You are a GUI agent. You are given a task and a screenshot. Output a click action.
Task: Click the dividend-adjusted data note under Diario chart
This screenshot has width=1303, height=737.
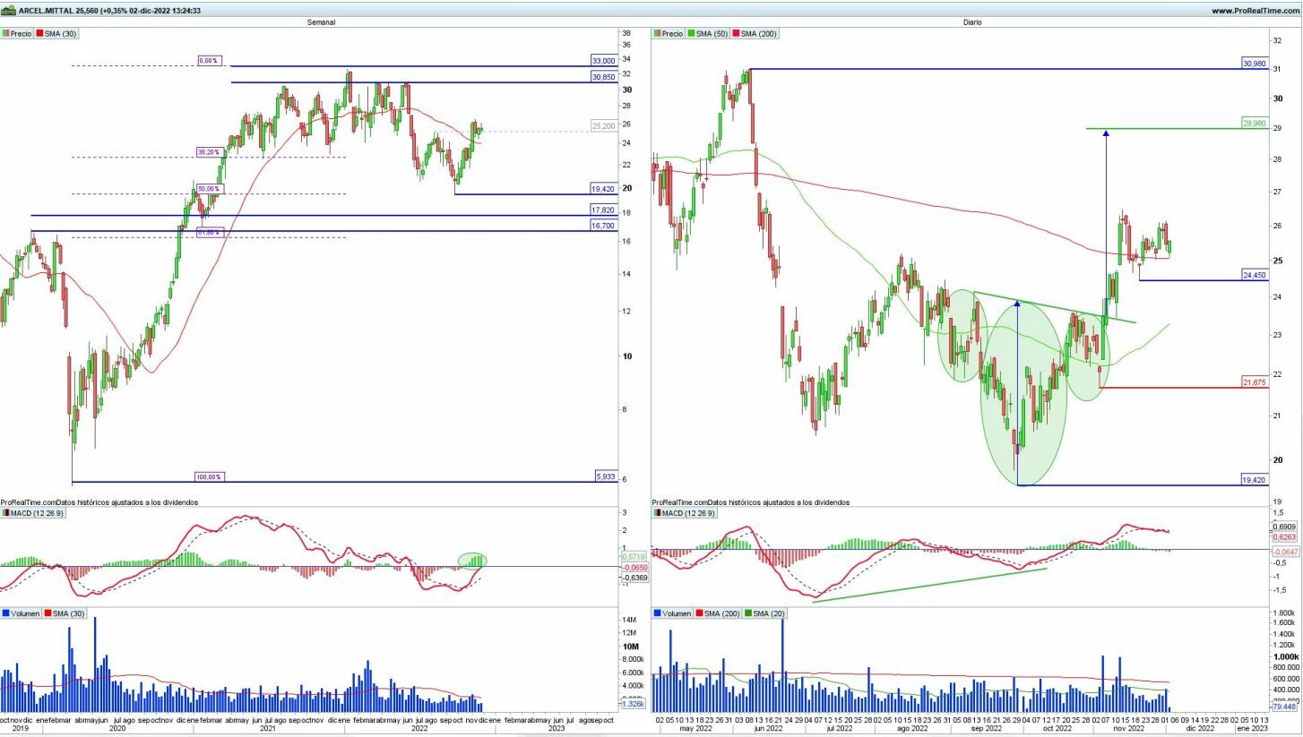(751, 502)
